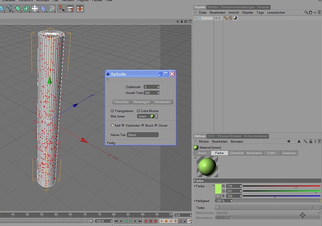Image resolution: width=322 pixels, height=226 pixels.
Task: Select the Null radio option
Action: click(112, 125)
